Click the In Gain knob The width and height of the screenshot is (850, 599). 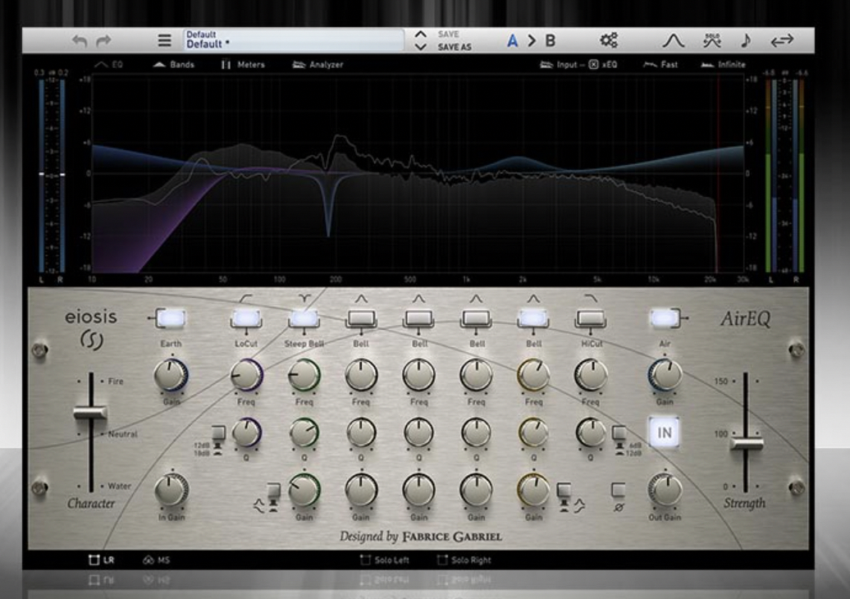171,490
